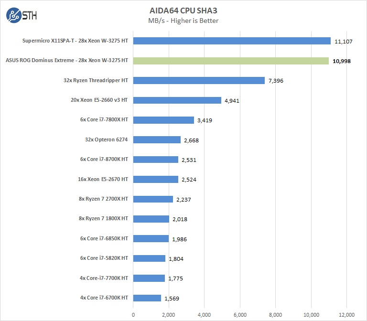
Task: Select the chart title AIDA64 CPU SHA3
Action: (x=183, y=11)
